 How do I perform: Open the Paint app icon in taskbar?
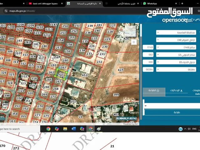(x=99, y=129)
